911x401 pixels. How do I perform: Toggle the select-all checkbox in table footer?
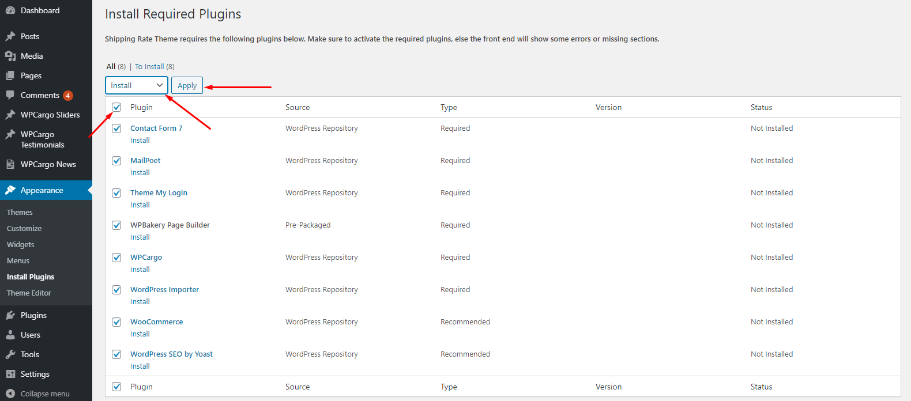(x=116, y=387)
